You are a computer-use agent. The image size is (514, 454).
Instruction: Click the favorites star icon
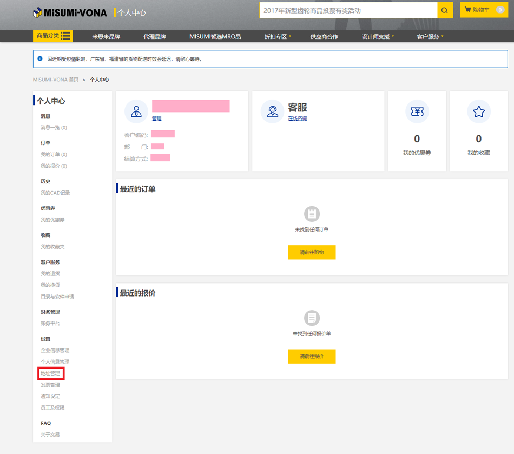478,111
